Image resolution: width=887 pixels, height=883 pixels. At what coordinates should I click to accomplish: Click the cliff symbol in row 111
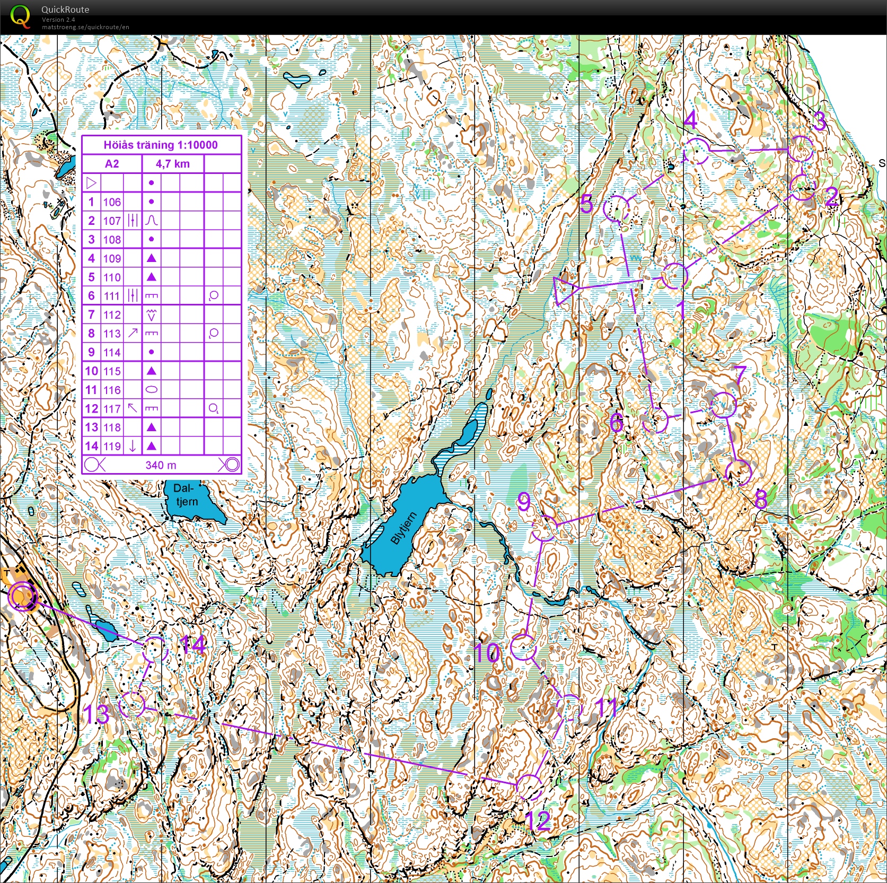(x=152, y=296)
